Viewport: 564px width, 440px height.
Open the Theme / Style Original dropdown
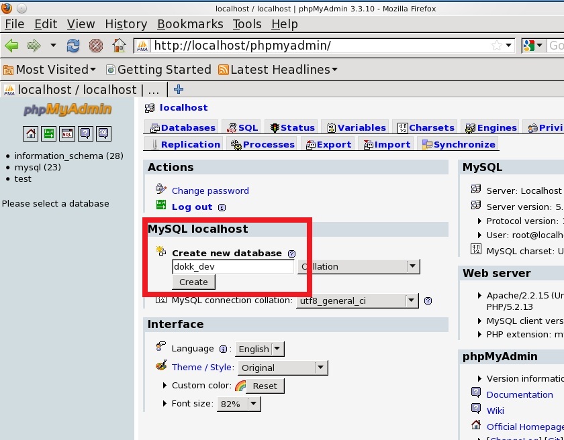(x=282, y=368)
